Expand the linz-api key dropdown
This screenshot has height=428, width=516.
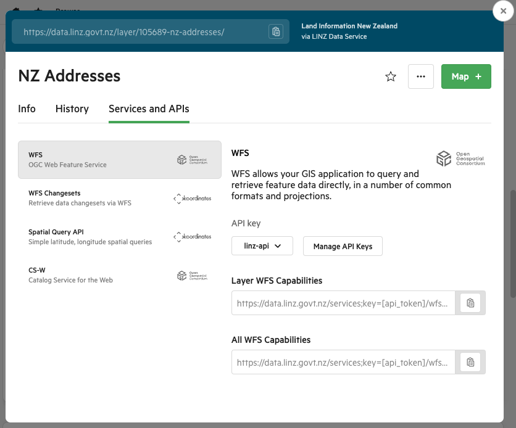pos(262,246)
